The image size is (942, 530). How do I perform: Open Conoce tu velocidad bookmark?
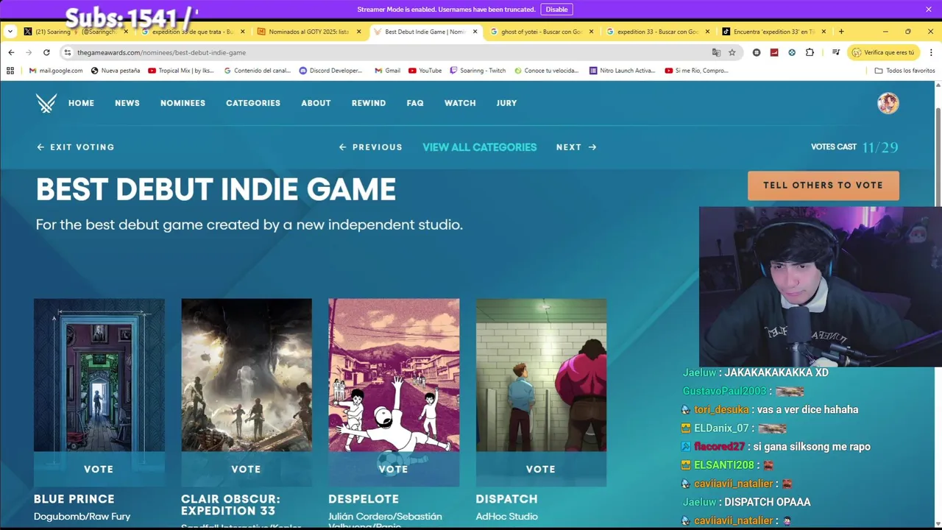(x=547, y=71)
